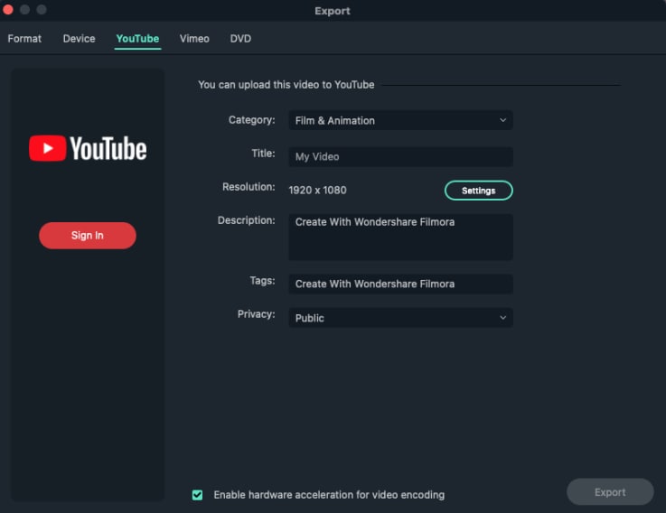
Task: Click the Title field showing My Video
Action: [401, 157]
